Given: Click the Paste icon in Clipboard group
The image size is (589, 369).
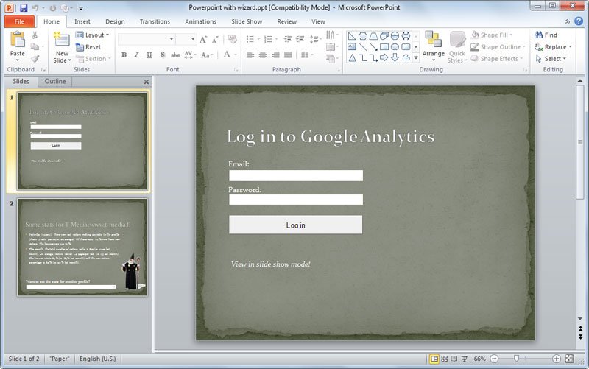Looking at the screenshot, I should pyautogui.click(x=17, y=41).
